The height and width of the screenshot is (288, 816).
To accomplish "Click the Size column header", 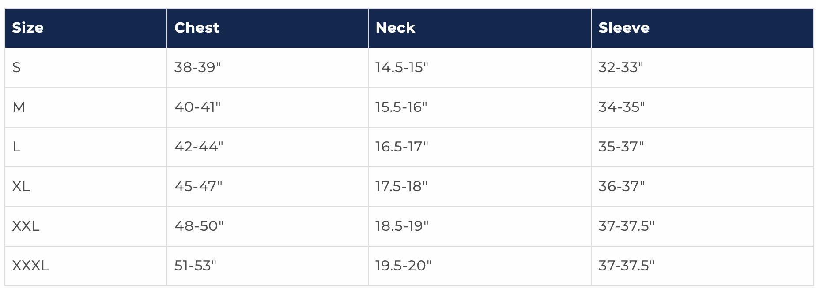I will point(28,28).
